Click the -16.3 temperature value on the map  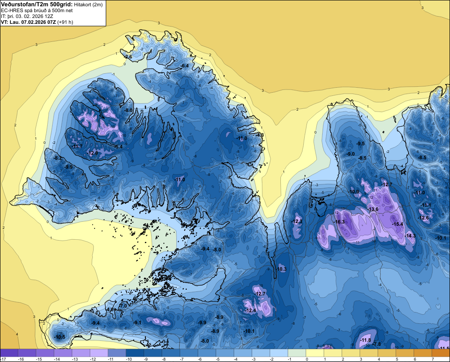339,222
